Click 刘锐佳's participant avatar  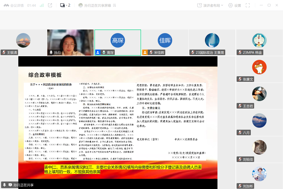click(259, 147)
